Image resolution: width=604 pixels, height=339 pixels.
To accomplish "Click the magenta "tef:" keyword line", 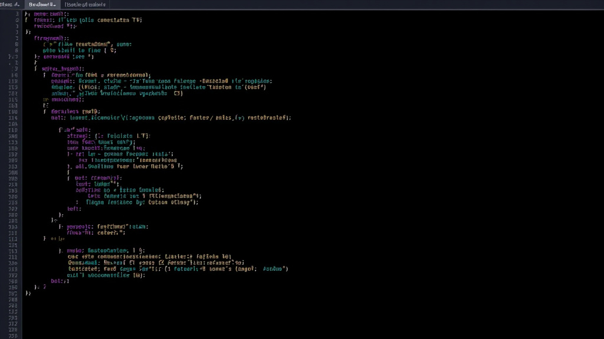I will coord(74,208).
